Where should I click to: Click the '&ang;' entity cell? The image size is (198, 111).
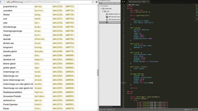coord(38,15)
